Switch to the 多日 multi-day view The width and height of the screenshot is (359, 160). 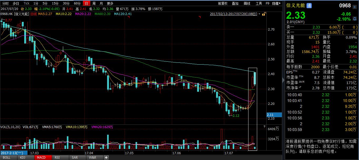pyautogui.click(x=16, y=3)
